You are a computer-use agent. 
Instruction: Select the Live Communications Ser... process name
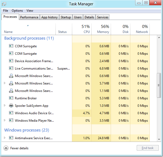34,69
